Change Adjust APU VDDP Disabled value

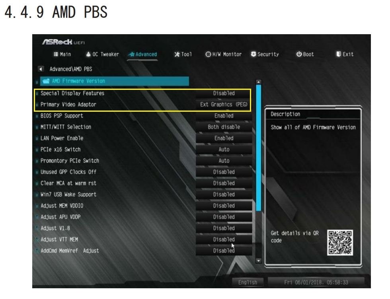(x=224, y=217)
